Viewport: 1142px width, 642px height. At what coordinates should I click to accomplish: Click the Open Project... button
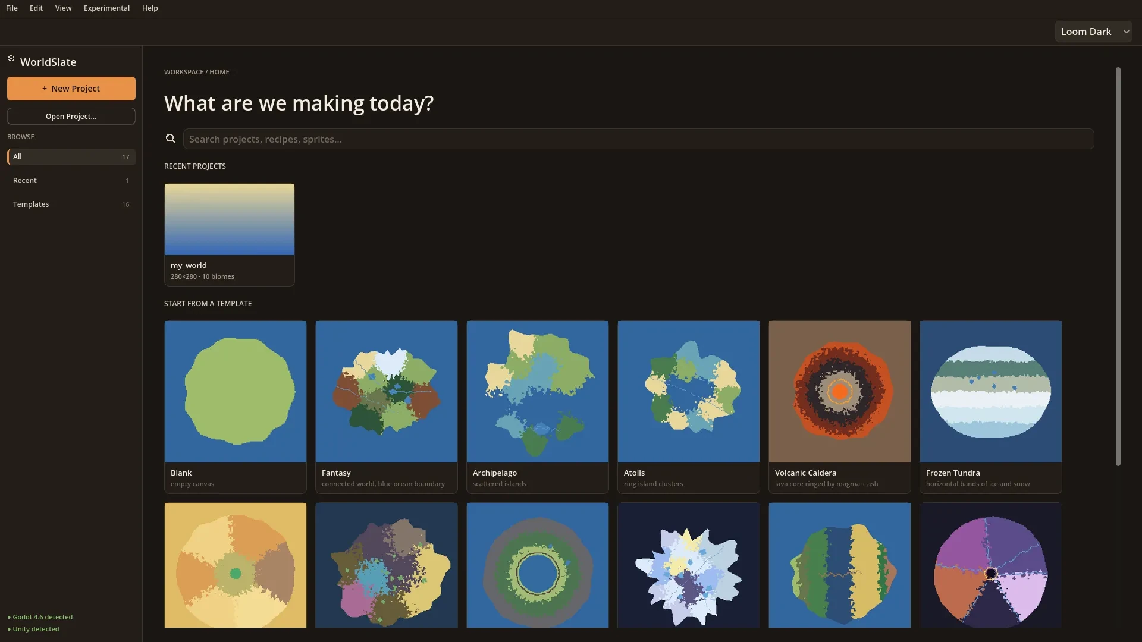click(71, 116)
